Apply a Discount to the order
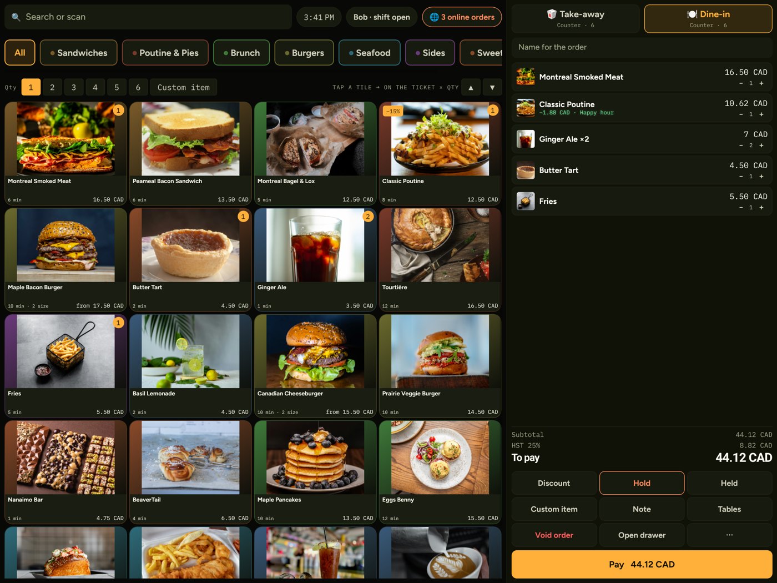This screenshot has height=583, width=777. point(554,483)
